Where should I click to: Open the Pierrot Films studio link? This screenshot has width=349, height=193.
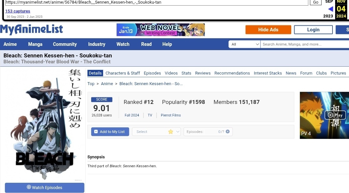[171, 115]
